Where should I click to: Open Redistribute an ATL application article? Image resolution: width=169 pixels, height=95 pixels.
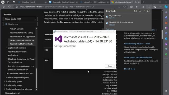(22, 37)
